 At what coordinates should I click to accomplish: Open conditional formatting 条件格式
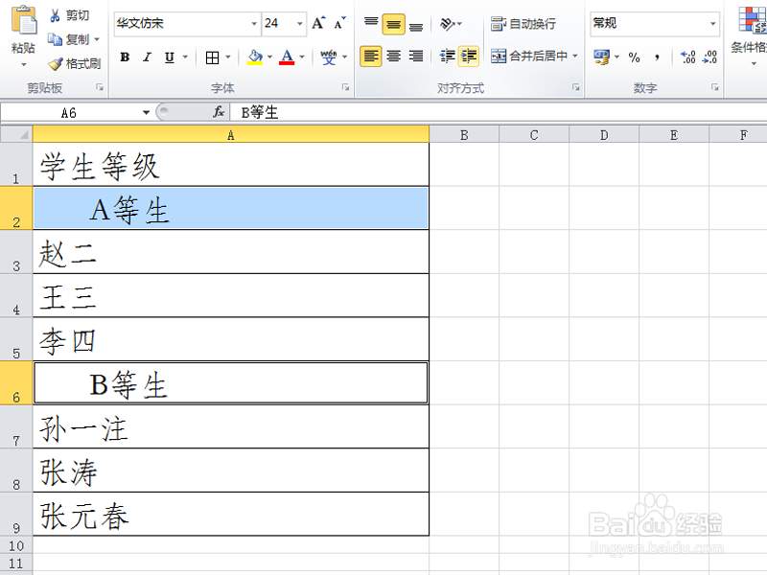point(750,35)
